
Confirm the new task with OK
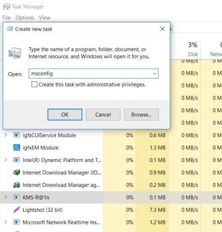click(x=65, y=115)
